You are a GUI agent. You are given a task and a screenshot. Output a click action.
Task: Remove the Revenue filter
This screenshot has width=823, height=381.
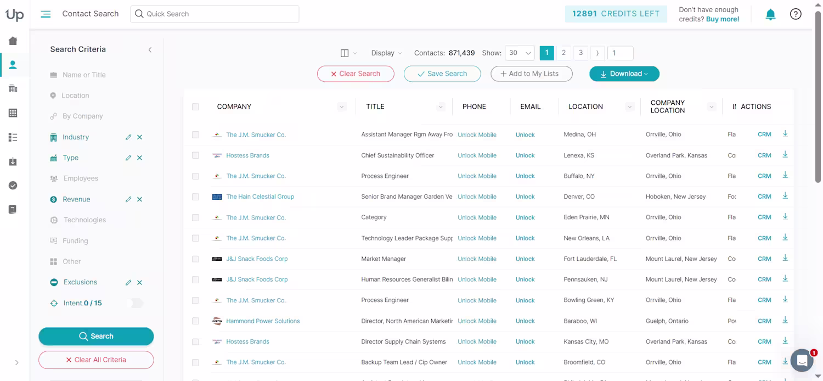coord(139,199)
